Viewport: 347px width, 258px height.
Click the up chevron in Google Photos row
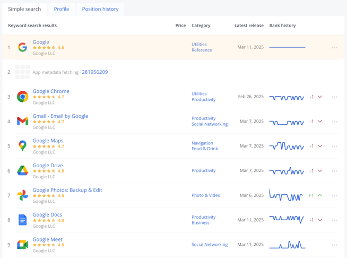coord(320,195)
